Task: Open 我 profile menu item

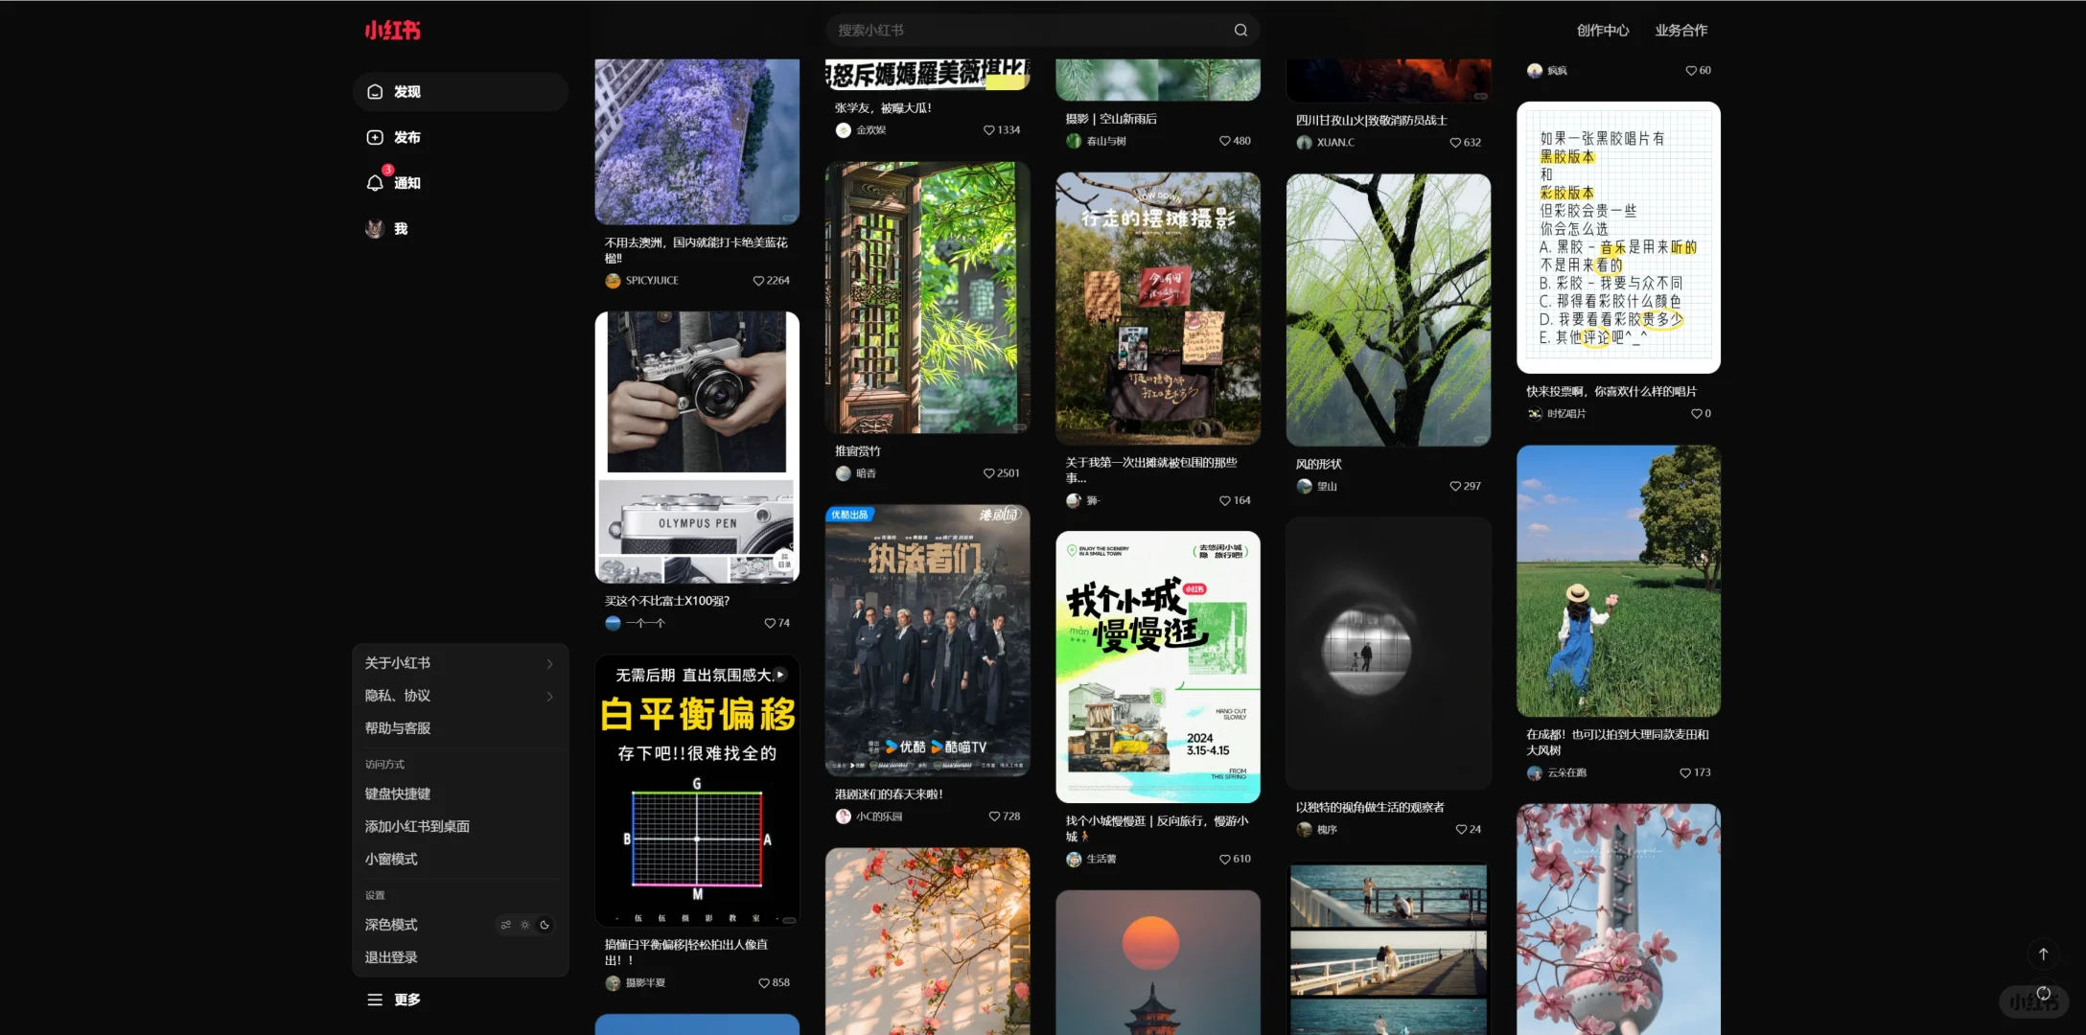Action: pyautogui.click(x=400, y=229)
